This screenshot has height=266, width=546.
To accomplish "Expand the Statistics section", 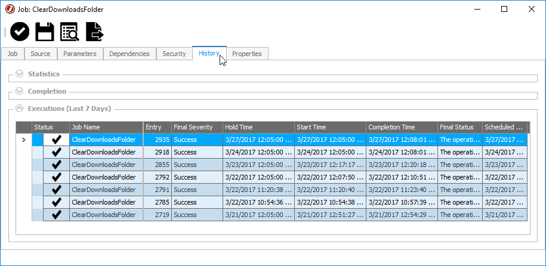I will tap(20, 74).
